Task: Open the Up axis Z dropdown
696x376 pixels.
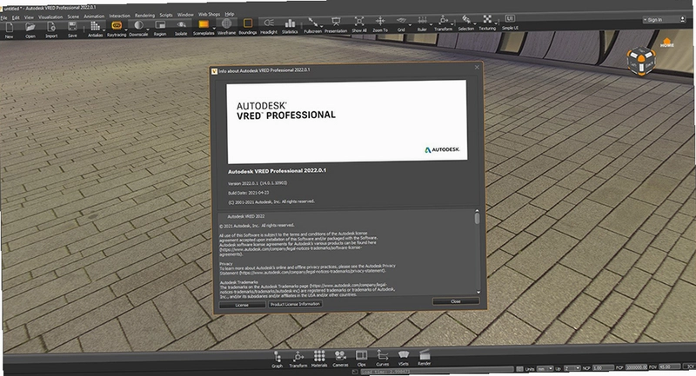Action: [572, 368]
